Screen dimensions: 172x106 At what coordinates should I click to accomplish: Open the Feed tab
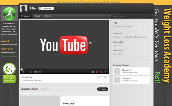click(x=37, y=16)
